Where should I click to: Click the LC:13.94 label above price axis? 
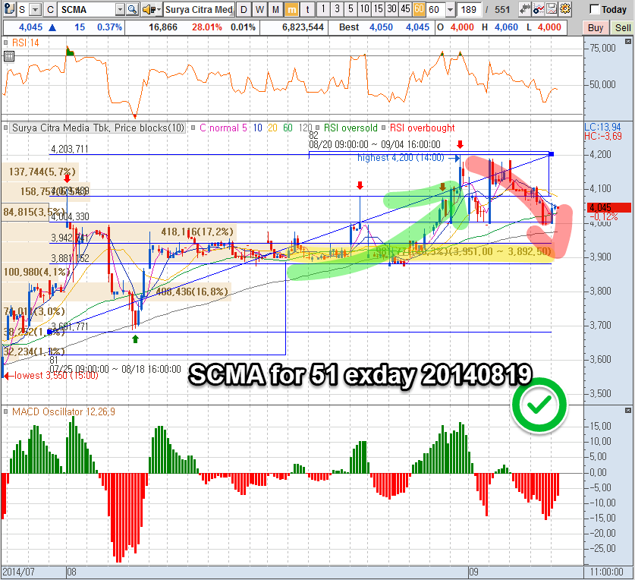[602, 127]
